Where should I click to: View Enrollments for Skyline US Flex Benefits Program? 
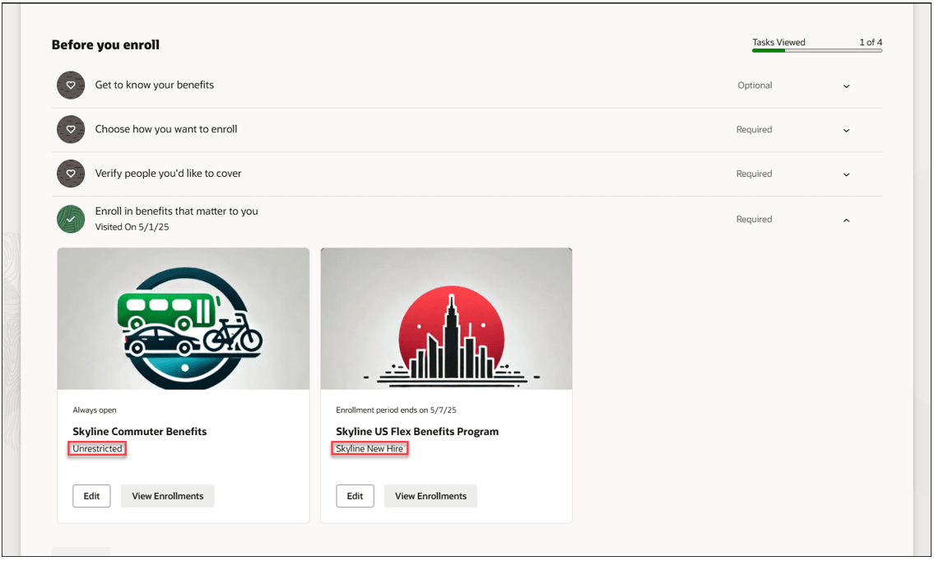pyautogui.click(x=430, y=496)
